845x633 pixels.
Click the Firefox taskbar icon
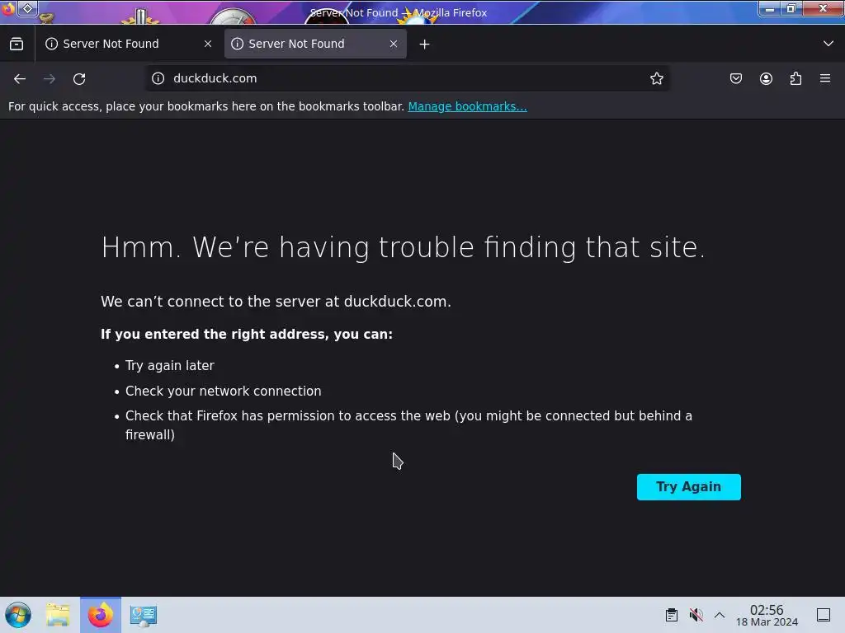pyautogui.click(x=100, y=615)
